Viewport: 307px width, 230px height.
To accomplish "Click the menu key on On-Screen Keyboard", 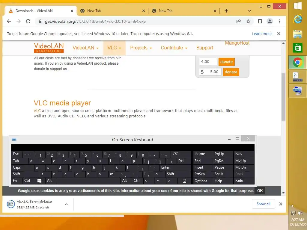I will coord(184,181).
